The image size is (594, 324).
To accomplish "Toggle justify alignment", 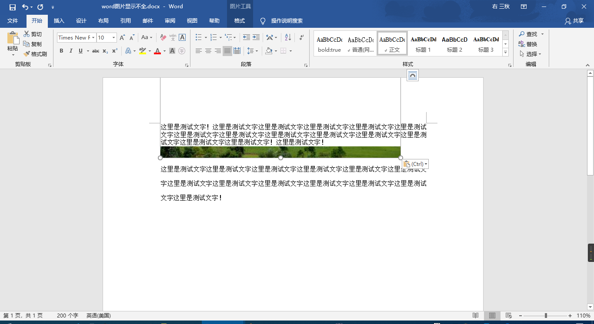I will coord(227,51).
